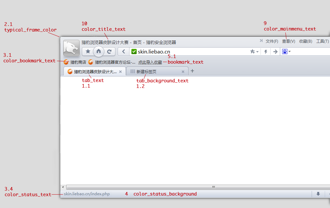Click the green security check icon
Image resolution: width=330 pixels, height=208 pixels.
point(134,52)
